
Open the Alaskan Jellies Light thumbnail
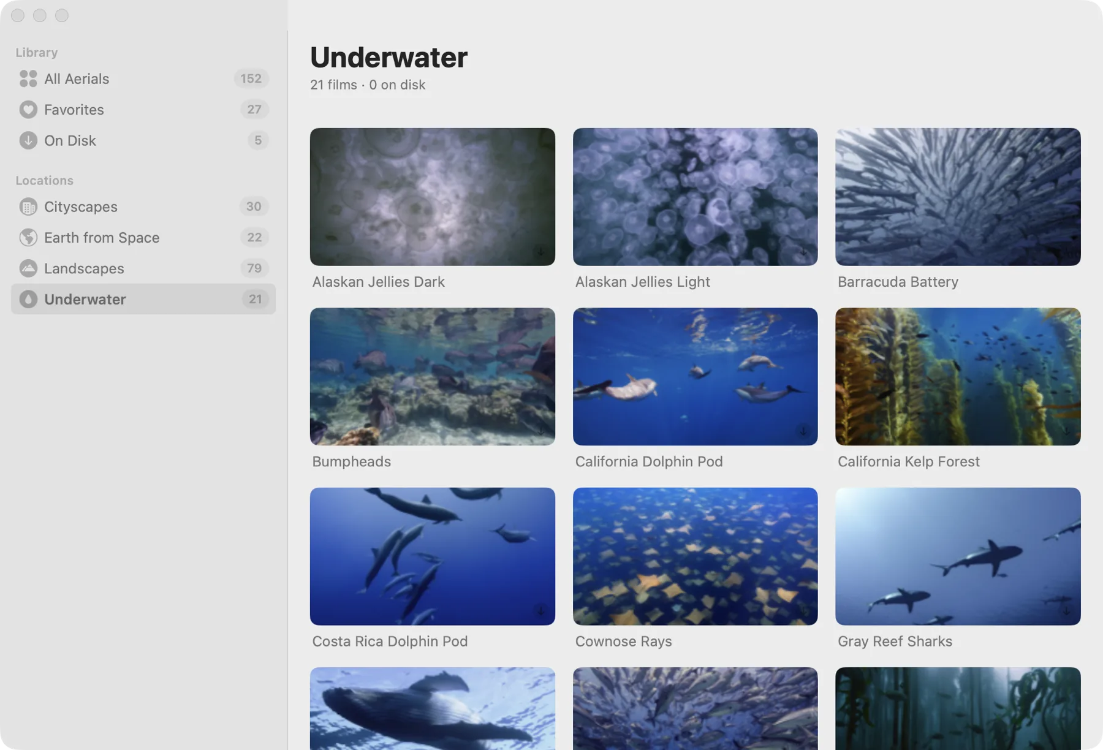(695, 197)
